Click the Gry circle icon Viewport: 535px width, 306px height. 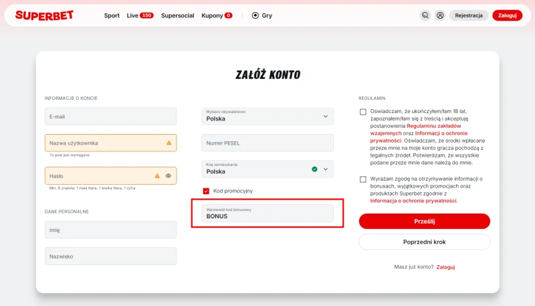click(x=255, y=15)
